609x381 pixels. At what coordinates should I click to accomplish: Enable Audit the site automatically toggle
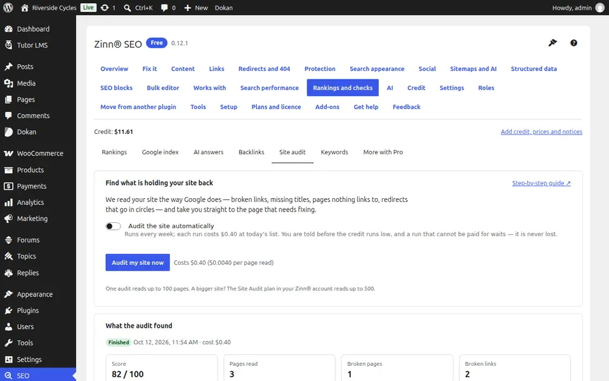coord(114,226)
